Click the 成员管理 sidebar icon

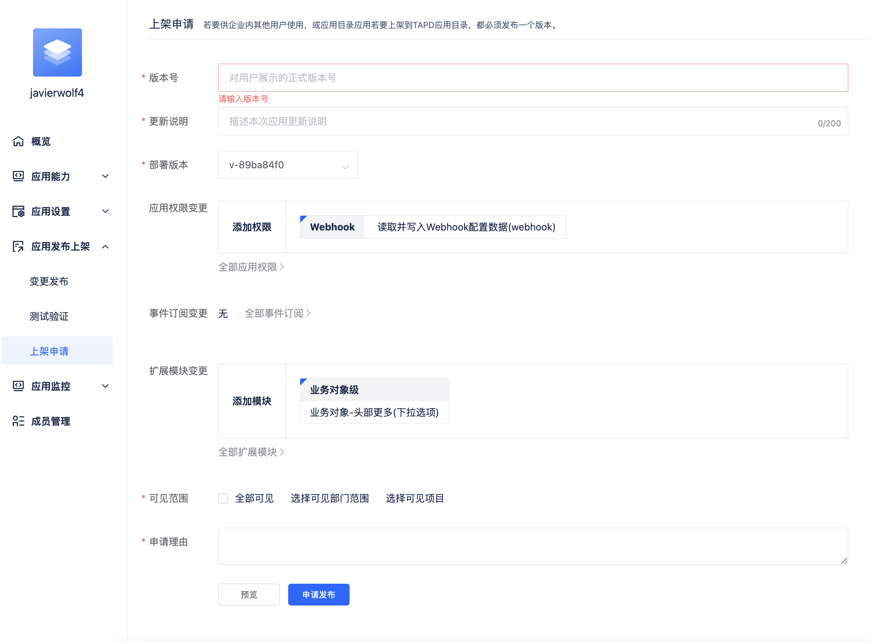tap(18, 421)
